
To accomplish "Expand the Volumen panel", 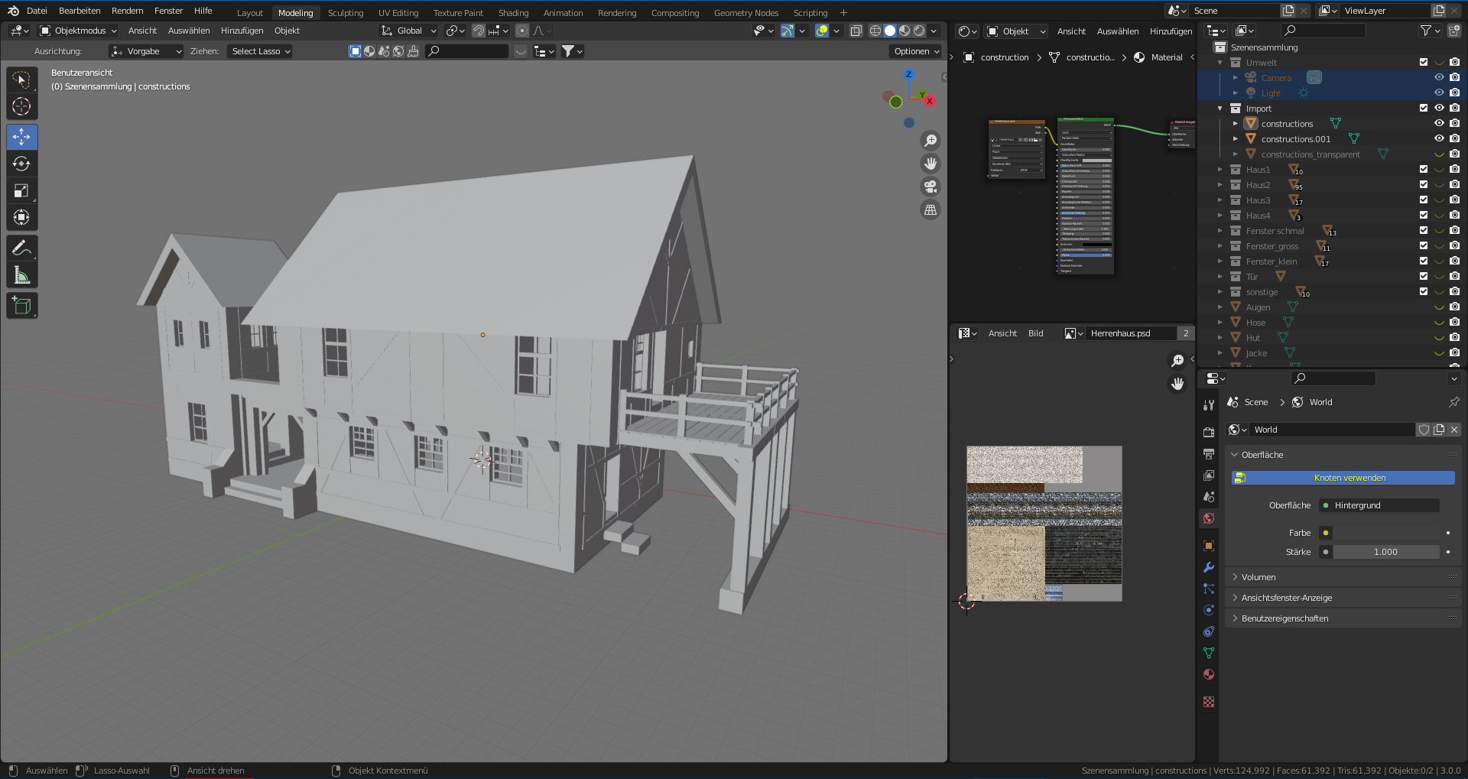I will [x=1259, y=577].
